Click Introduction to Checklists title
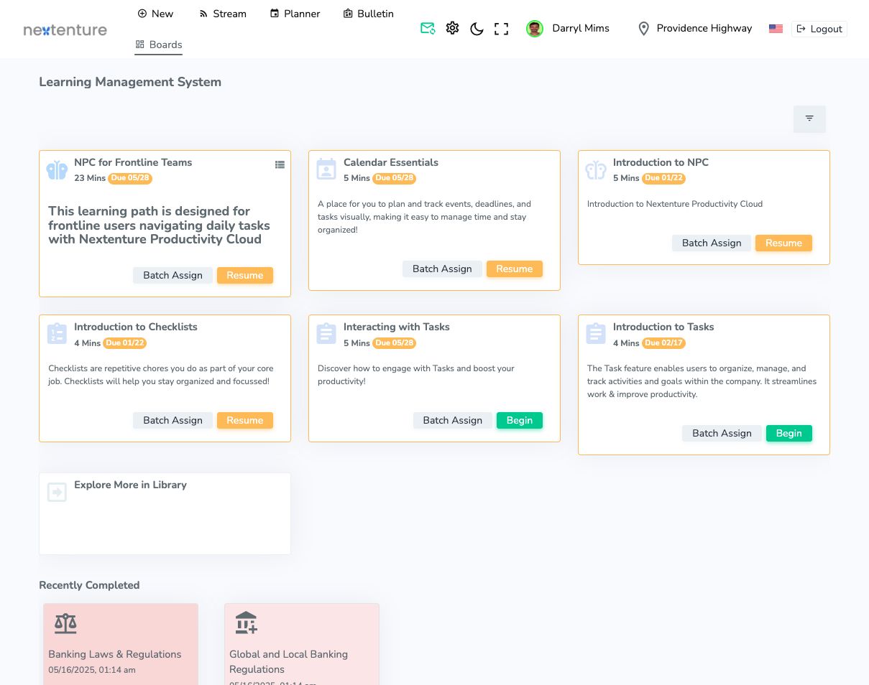The width and height of the screenshot is (869, 685). tap(136, 327)
